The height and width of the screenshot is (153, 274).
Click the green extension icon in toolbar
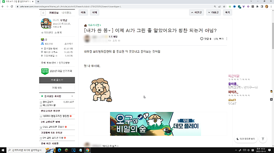[230, 6]
